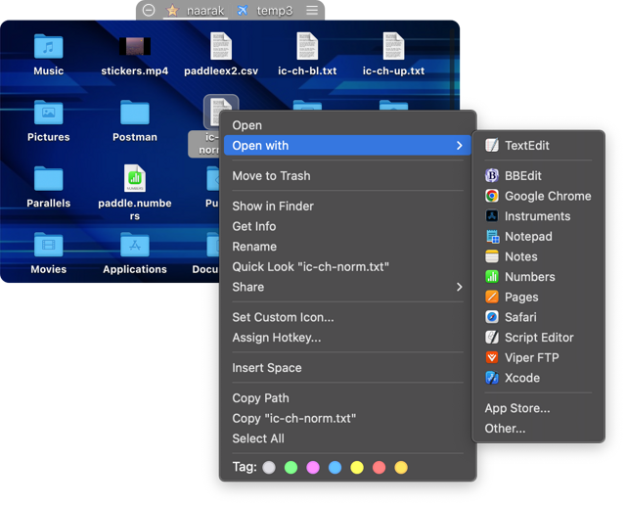Click the hamburger menu icon after temp3
This screenshot has height=506, width=626.
coord(312,11)
